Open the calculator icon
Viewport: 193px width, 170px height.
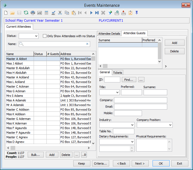[x=46, y=13]
